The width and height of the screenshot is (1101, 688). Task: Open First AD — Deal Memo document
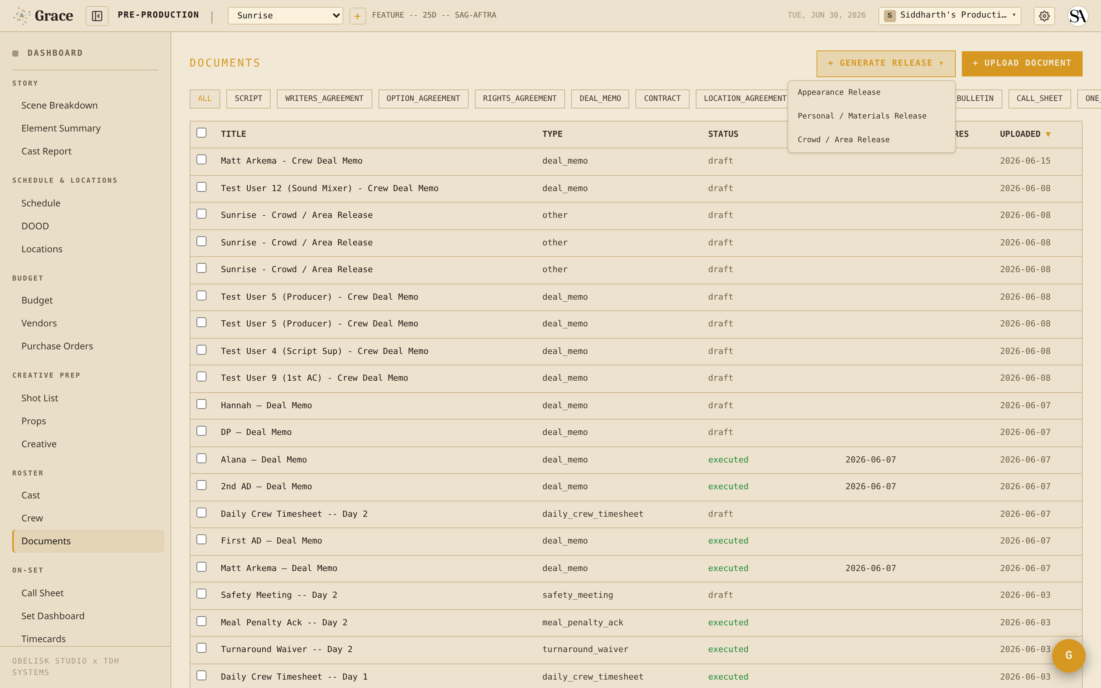pos(271,541)
